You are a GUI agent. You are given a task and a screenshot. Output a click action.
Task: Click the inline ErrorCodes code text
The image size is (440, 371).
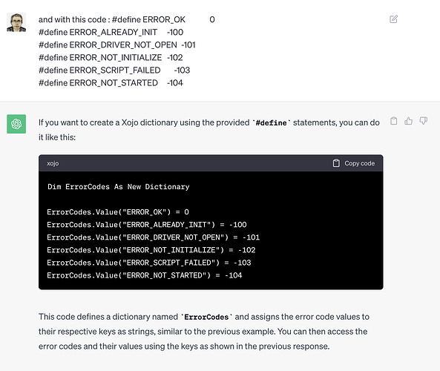tap(206, 317)
